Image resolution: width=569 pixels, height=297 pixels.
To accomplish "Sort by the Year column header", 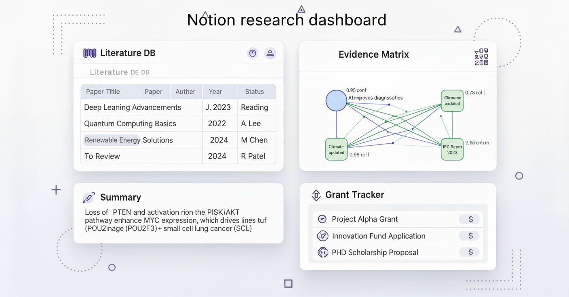I will click(x=215, y=92).
